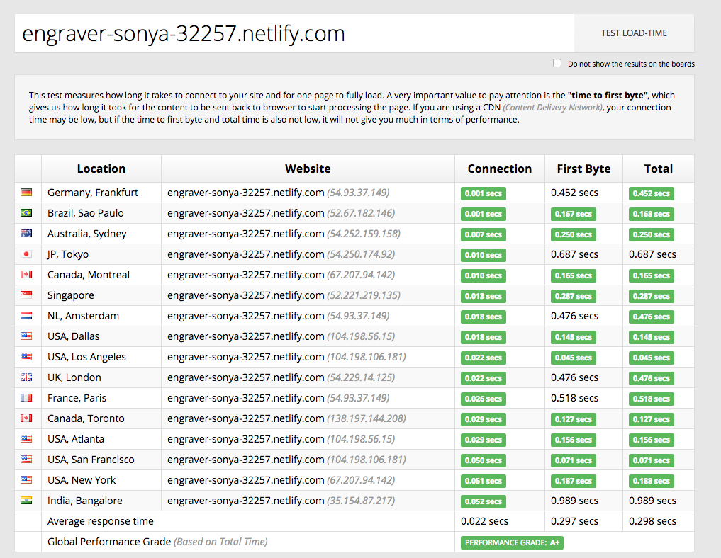Click the Performance Grade A+ badge

[x=512, y=542]
